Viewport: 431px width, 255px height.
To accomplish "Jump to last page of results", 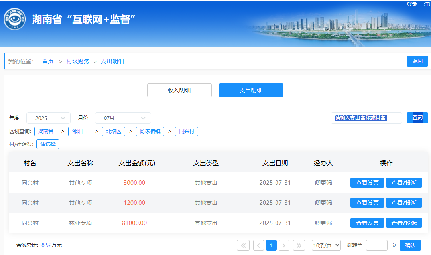I will point(299,245).
